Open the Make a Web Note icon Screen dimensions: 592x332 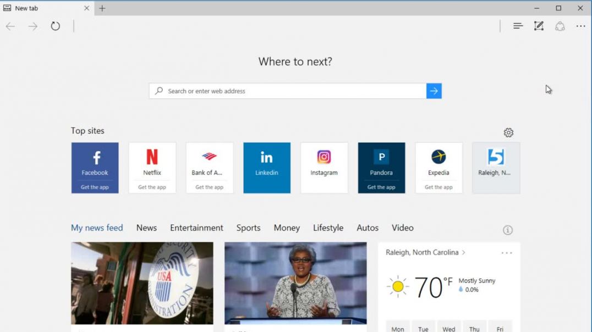[539, 26]
